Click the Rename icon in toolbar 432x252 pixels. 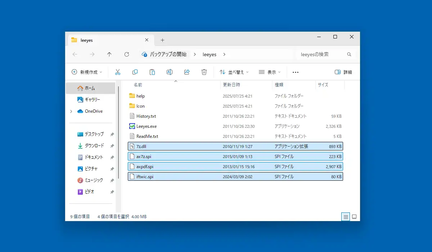click(x=170, y=72)
